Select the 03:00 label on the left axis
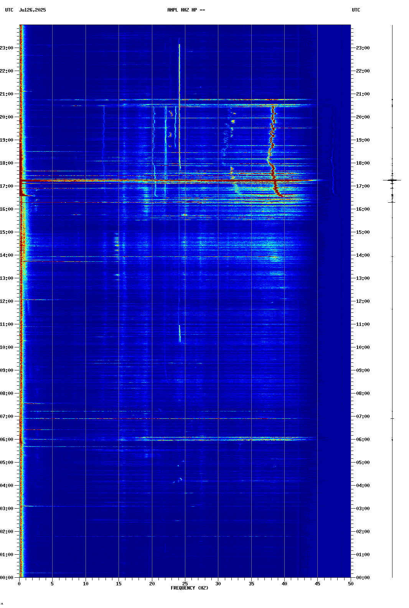Viewport: 409px width, 608px height. 7,509
